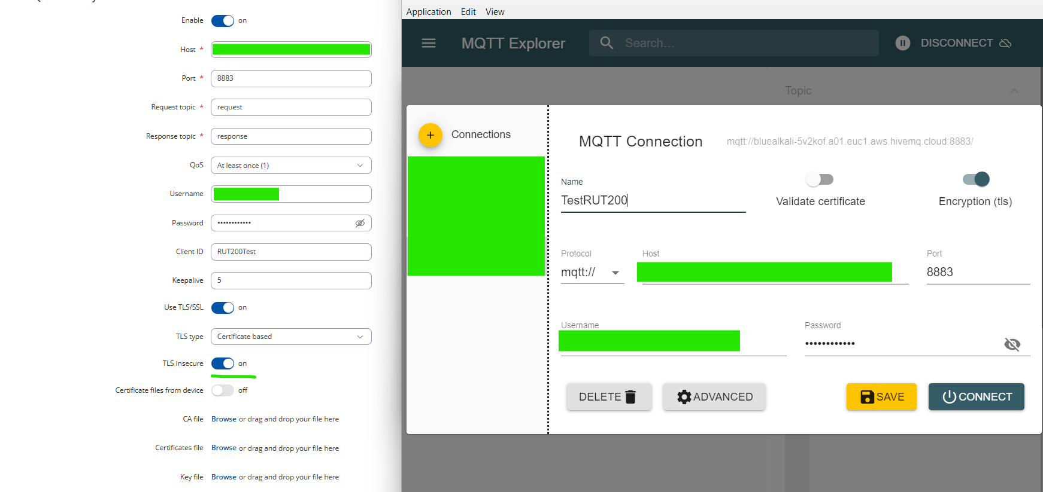1043x492 pixels.
Task: Click the pause icon beside Disconnect
Action: [x=902, y=43]
